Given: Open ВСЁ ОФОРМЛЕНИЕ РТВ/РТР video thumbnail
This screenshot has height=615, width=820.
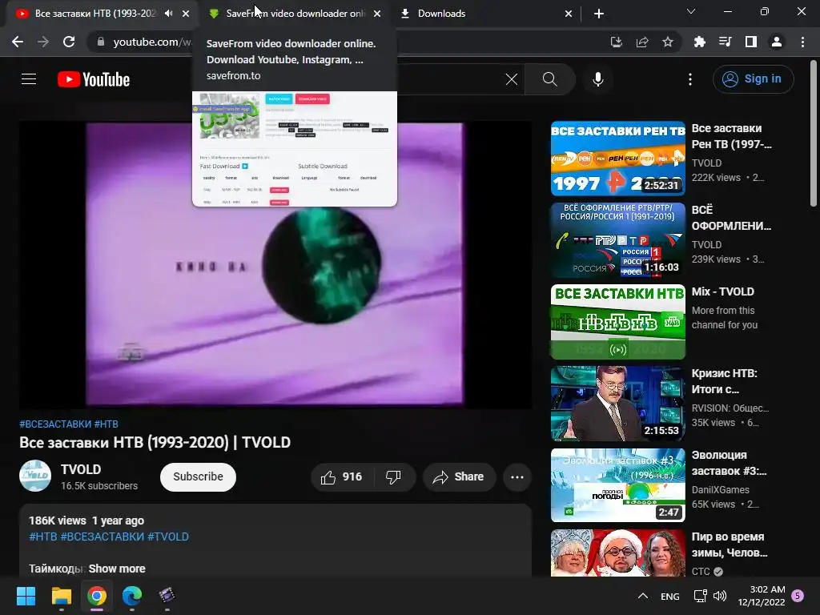Looking at the screenshot, I should click(617, 240).
